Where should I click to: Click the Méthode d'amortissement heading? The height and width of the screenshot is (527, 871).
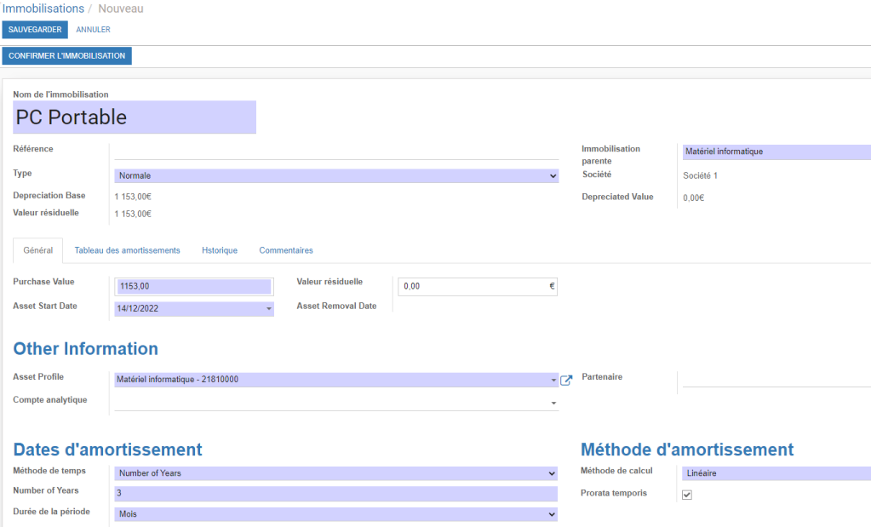point(687,450)
